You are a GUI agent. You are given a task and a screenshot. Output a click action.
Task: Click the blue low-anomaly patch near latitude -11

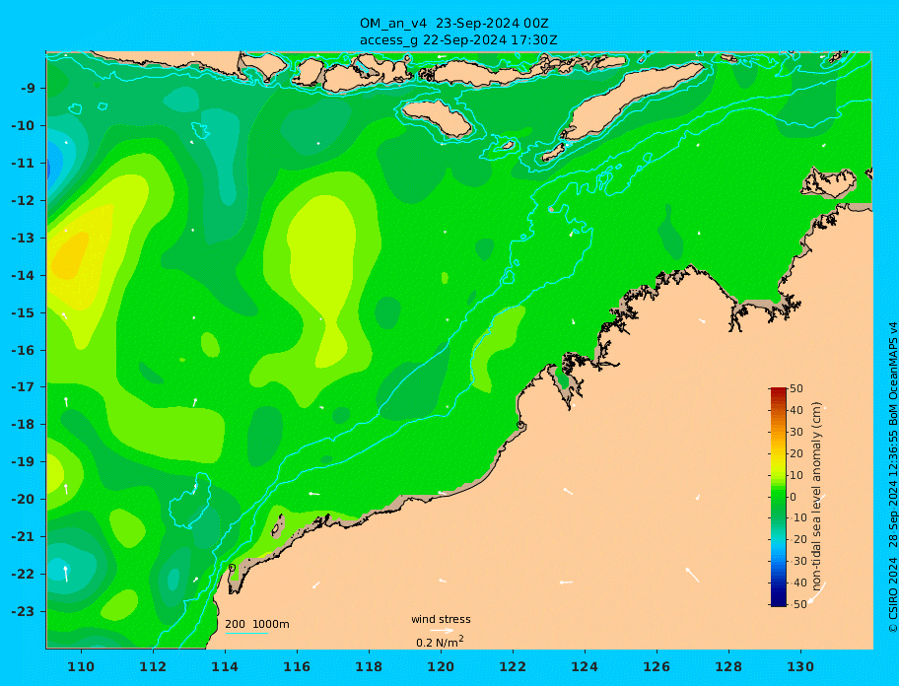[53, 165]
